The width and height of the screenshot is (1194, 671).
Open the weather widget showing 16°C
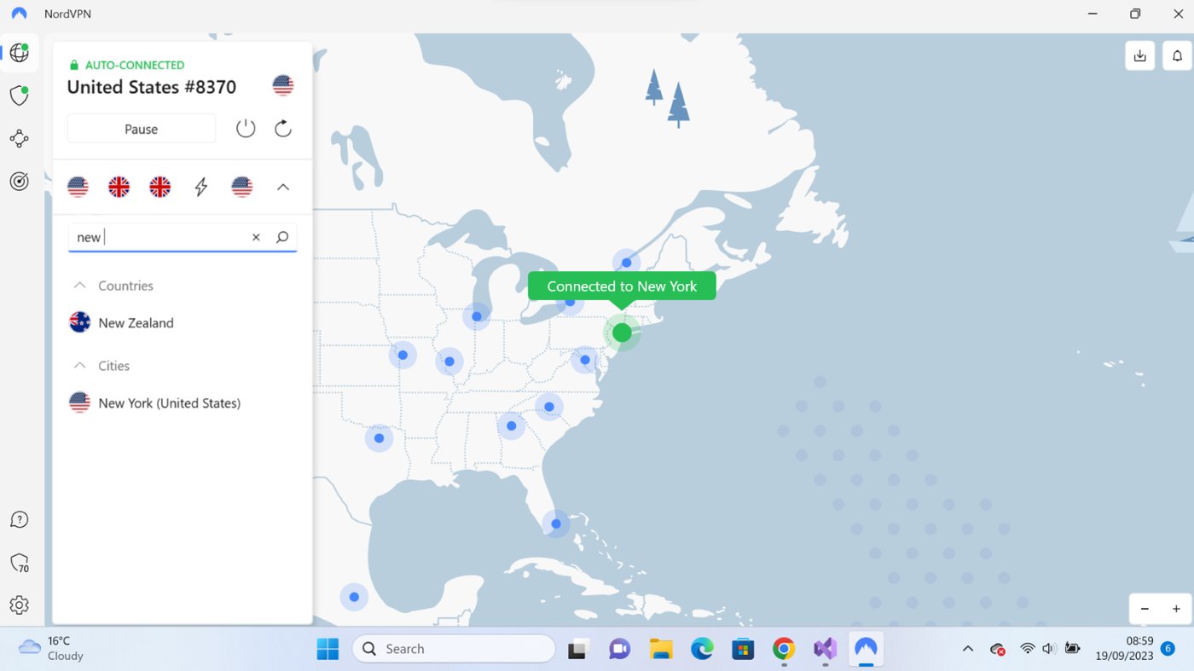point(51,649)
